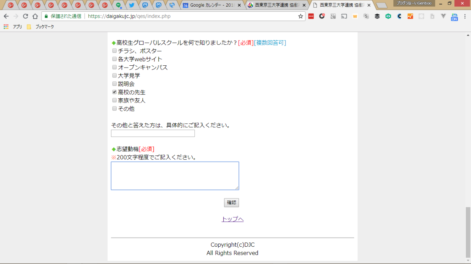Viewport: 471px width, 264px height.
Task: Open the ブックマーク bookmarks folder
Action: [x=40, y=27]
